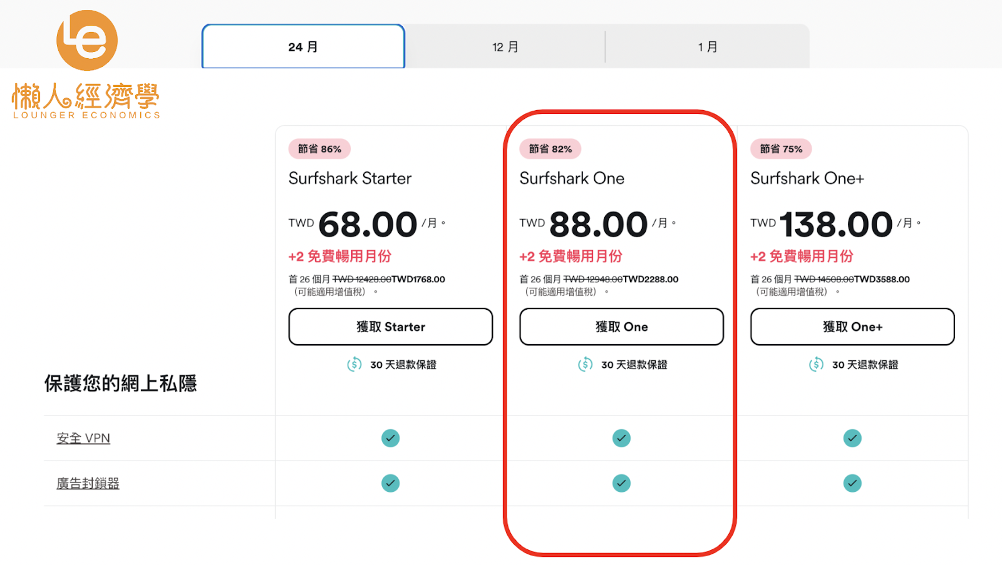Click the refund icon under One+ plan
Screen dimensions: 1002x565
[x=816, y=364]
